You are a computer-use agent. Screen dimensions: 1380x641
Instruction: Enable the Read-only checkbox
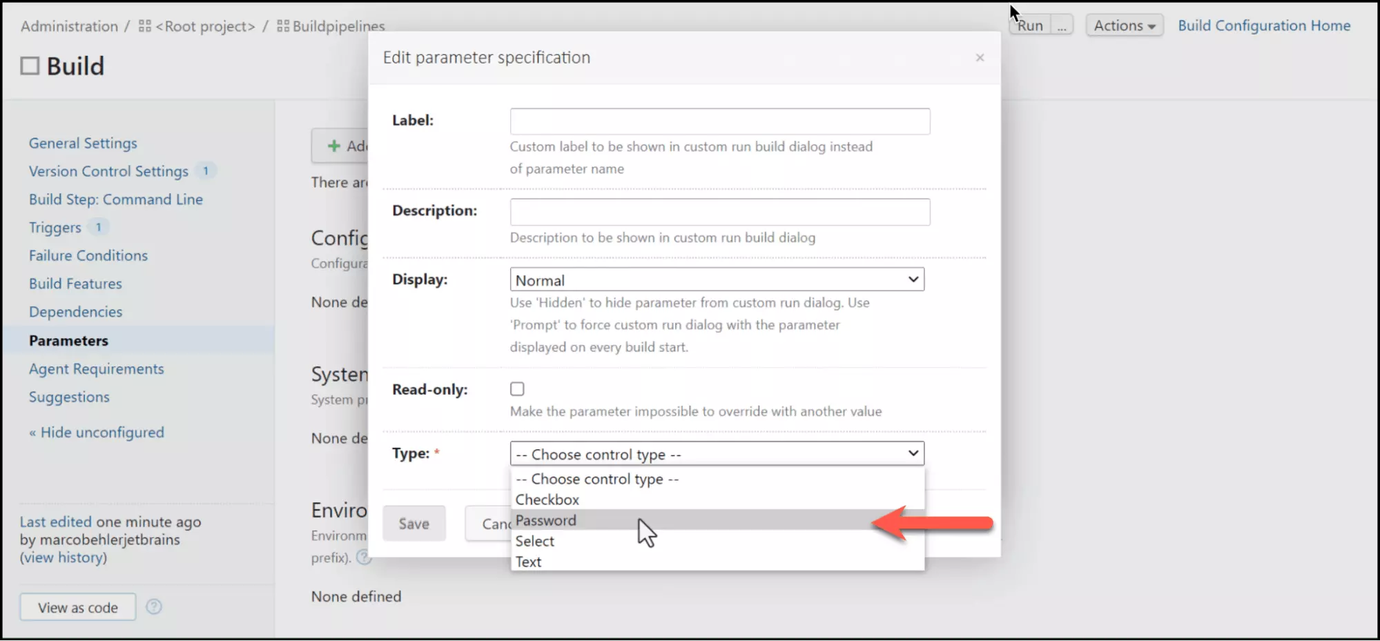click(517, 389)
